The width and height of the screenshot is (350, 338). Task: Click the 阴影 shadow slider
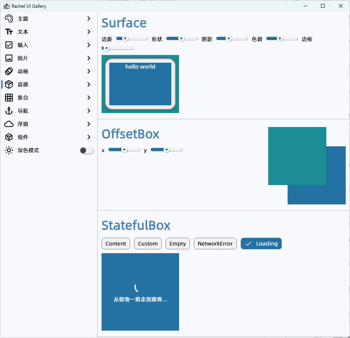(232, 39)
